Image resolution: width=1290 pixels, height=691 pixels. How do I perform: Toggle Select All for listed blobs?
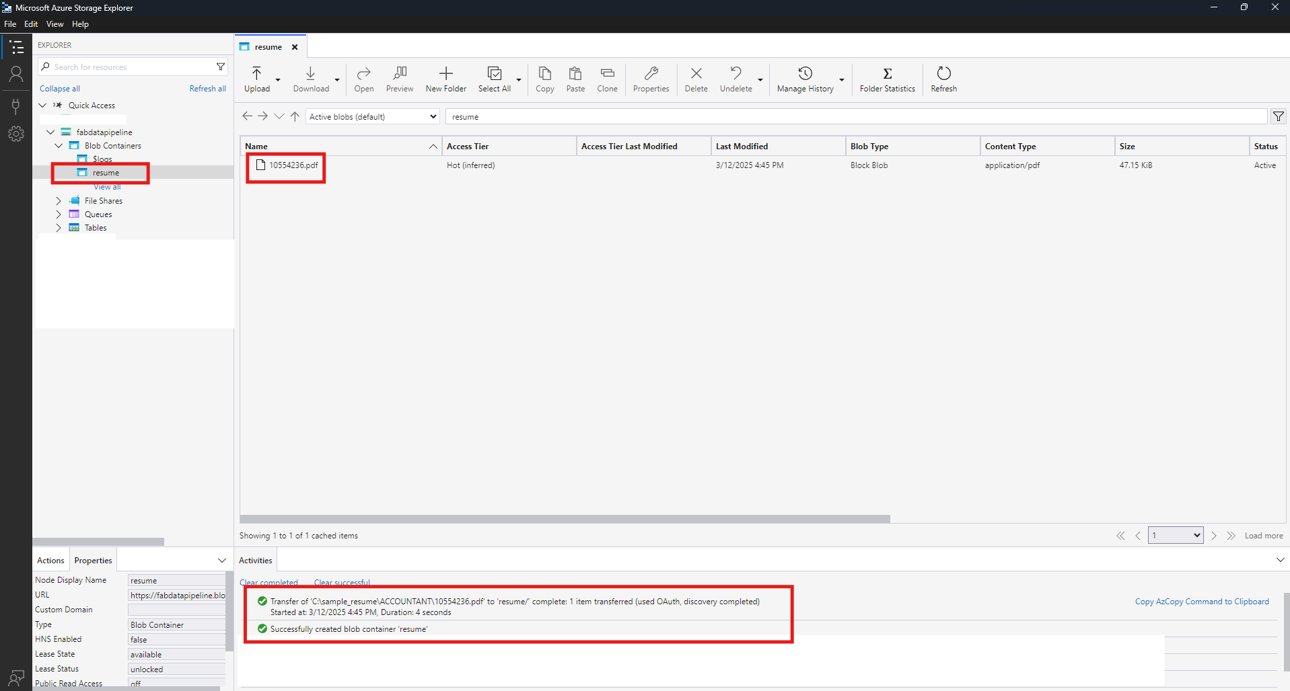[493, 79]
